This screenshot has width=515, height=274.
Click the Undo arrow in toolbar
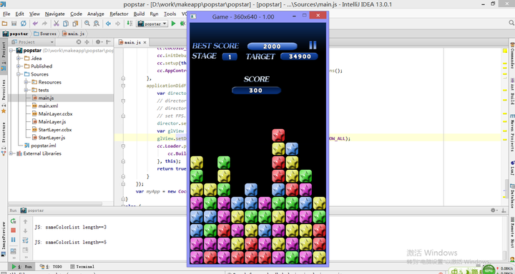tap(35, 24)
